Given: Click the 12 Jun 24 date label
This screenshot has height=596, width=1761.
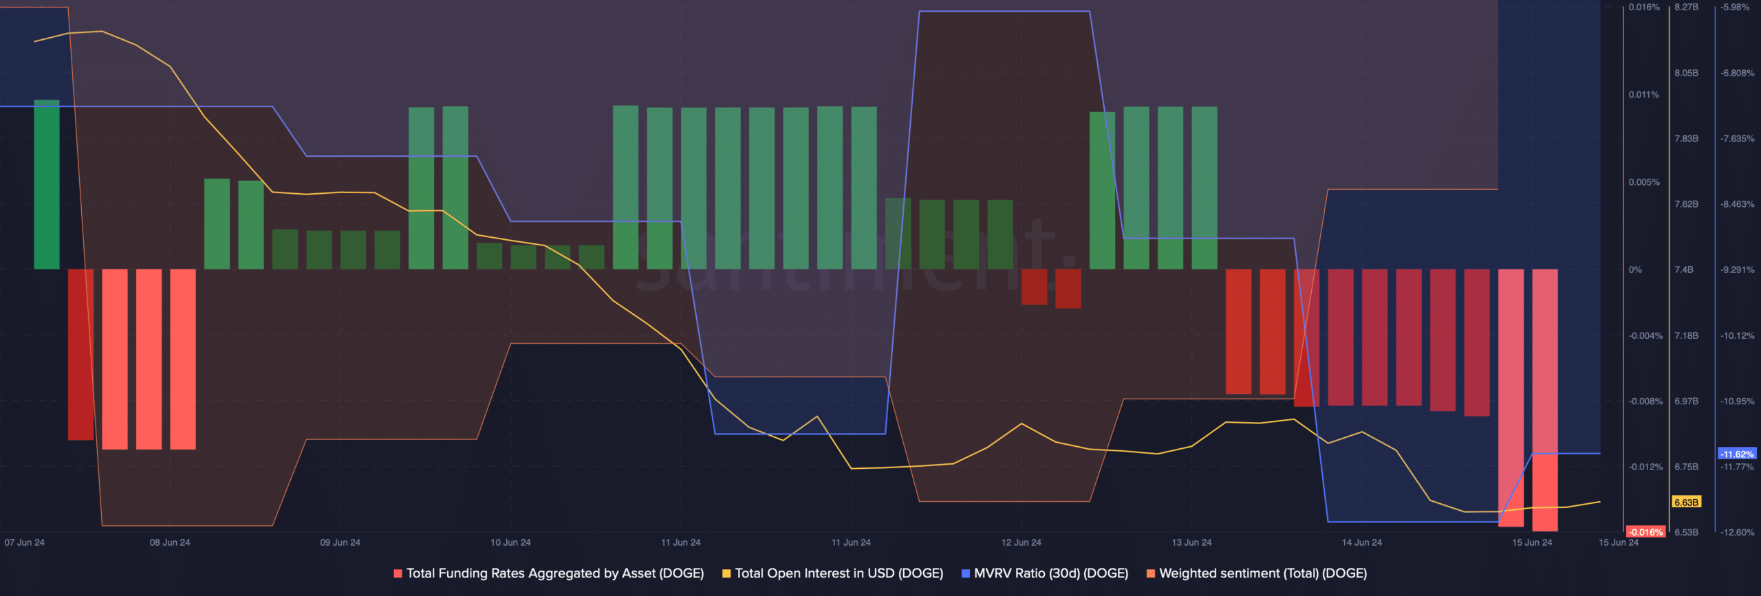Looking at the screenshot, I should click(1021, 542).
